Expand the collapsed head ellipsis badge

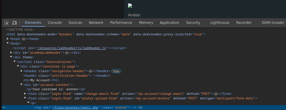click(x=24, y=39)
